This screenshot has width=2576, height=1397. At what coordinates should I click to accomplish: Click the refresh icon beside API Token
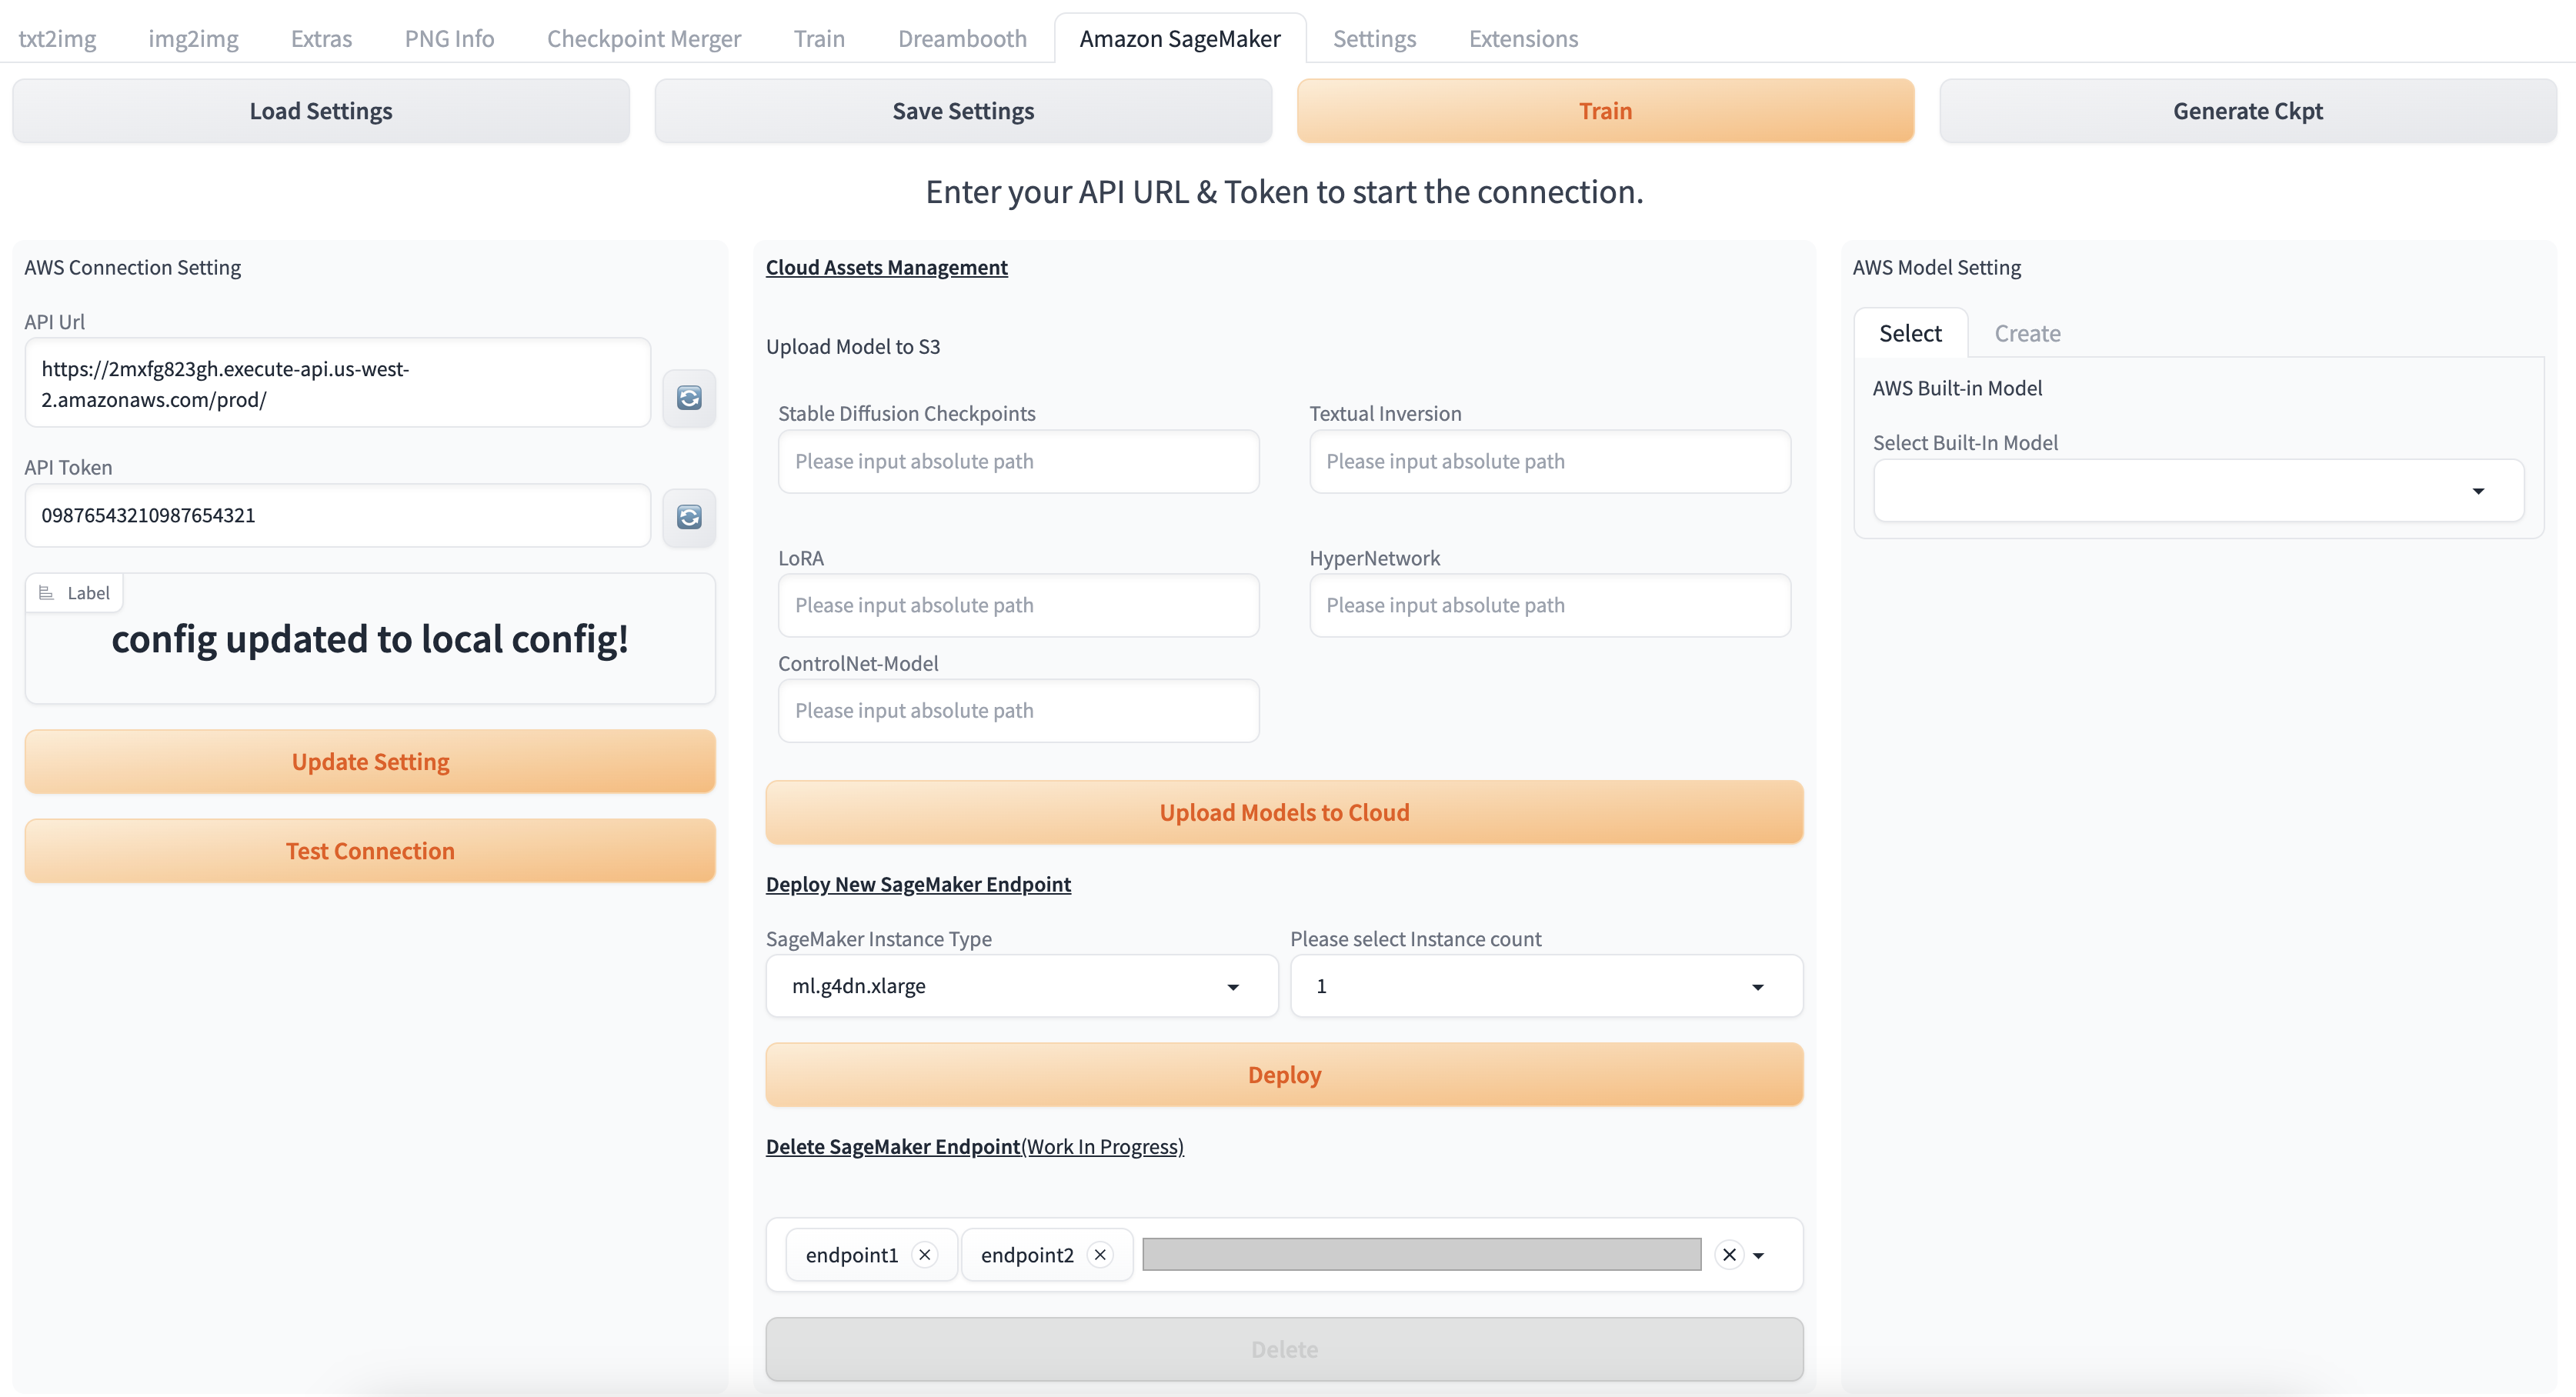click(689, 517)
